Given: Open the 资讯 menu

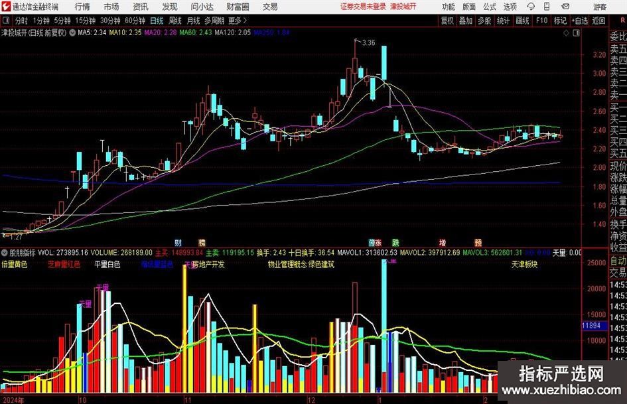Looking at the screenshot, I should 141,7.
